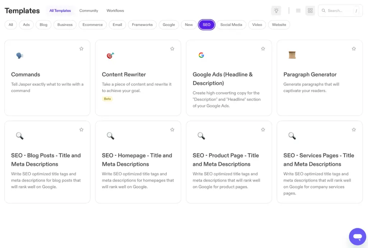Switch to grid view layout

(310, 10)
